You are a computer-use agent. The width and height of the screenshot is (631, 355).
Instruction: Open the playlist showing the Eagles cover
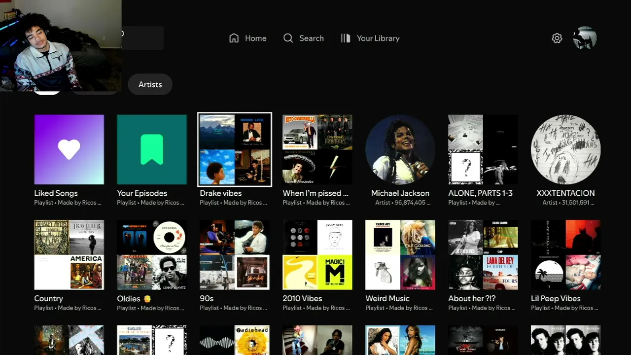coord(152,340)
